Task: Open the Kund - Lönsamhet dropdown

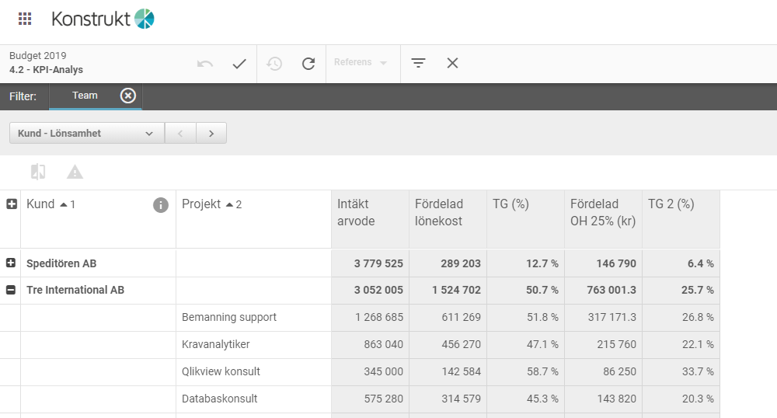Action: tap(87, 133)
